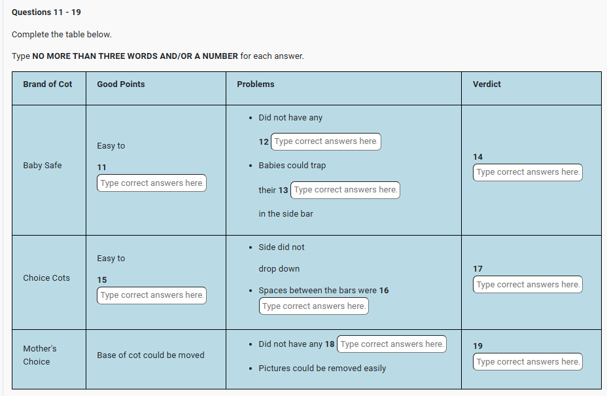Click the "Brand of Cot" column header
The height and width of the screenshot is (396, 607).
pyautogui.click(x=48, y=84)
